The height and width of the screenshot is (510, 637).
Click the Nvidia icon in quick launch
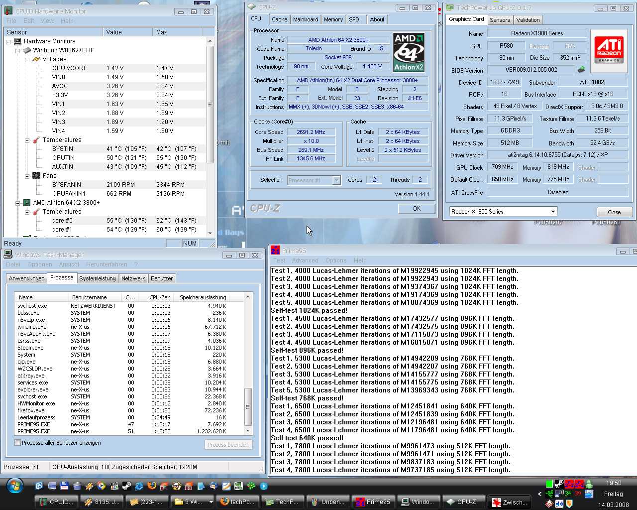[x=238, y=486]
